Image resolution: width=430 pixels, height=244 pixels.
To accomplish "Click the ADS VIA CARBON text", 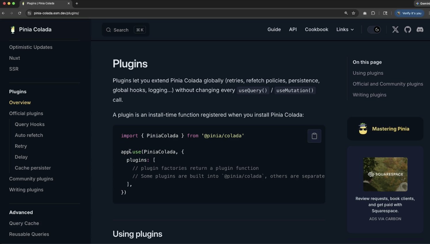I will click(385, 219).
